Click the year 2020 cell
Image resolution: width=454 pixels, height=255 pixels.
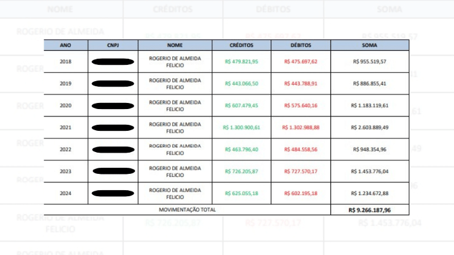(x=66, y=105)
